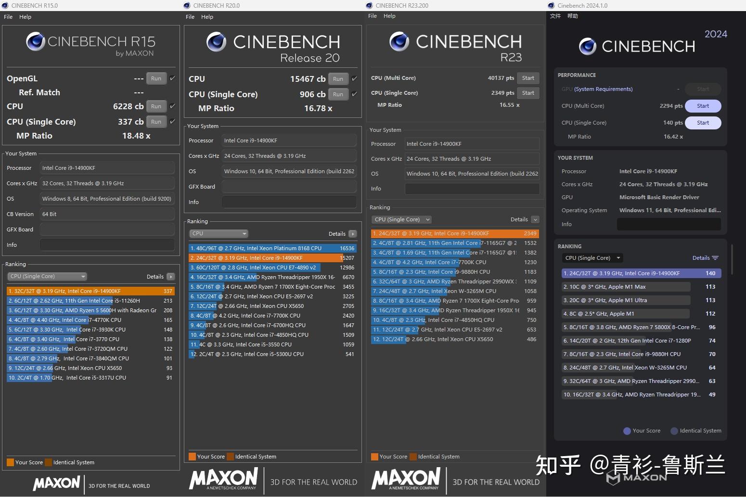This screenshot has height=497, width=746.
Task: Open the Help menu in Cinebench R23
Action: point(390,16)
